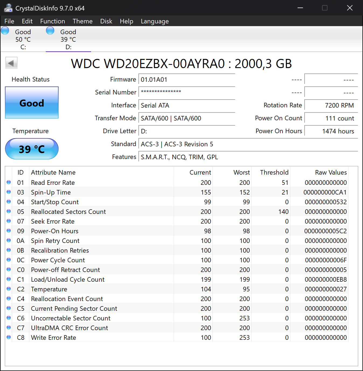Click the Threshold column header

[x=271, y=172]
